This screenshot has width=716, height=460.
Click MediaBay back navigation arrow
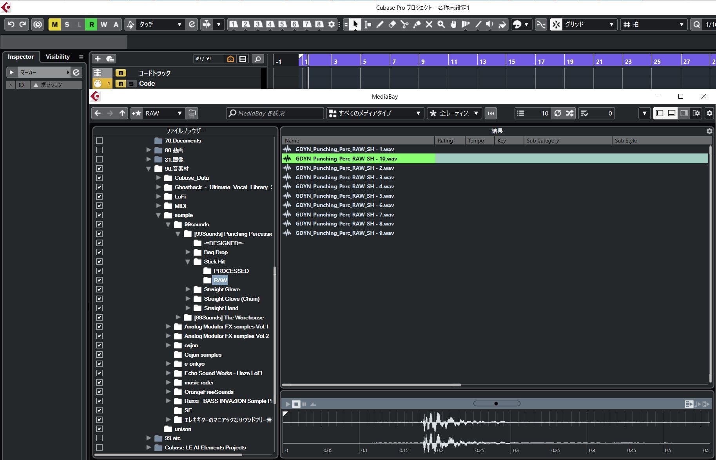point(98,113)
